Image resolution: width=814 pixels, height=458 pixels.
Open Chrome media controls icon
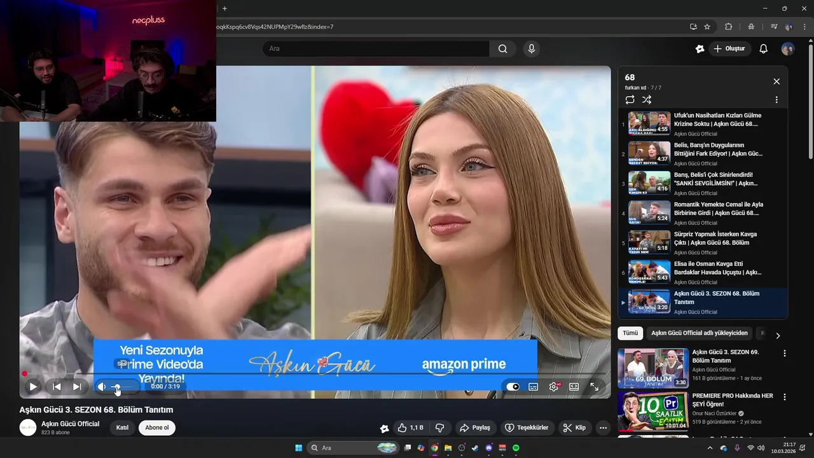coord(774,27)
